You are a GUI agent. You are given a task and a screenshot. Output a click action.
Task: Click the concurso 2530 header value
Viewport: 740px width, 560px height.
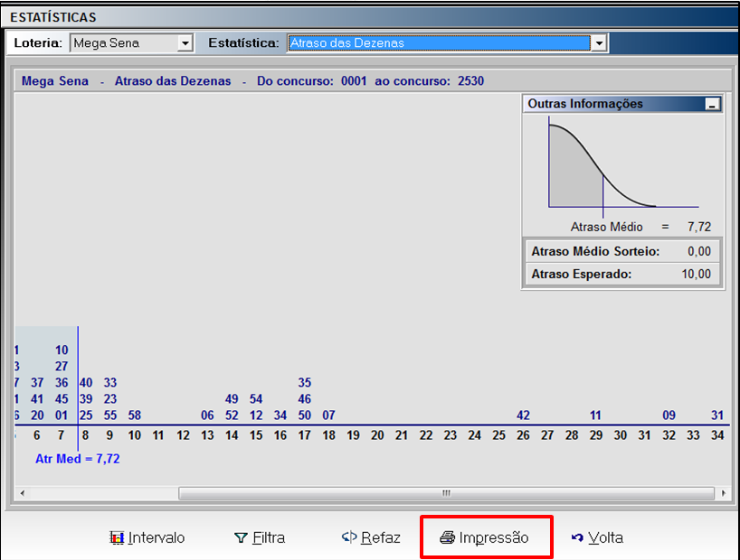tap(470, 81)
